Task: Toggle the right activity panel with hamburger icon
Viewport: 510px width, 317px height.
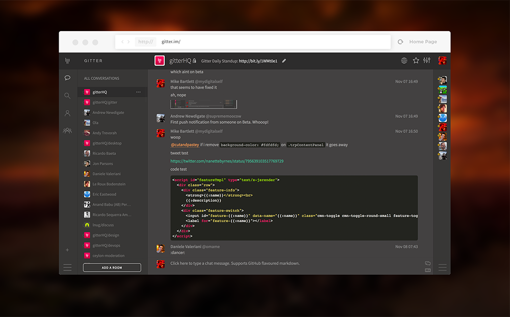Action: point(442,267)
